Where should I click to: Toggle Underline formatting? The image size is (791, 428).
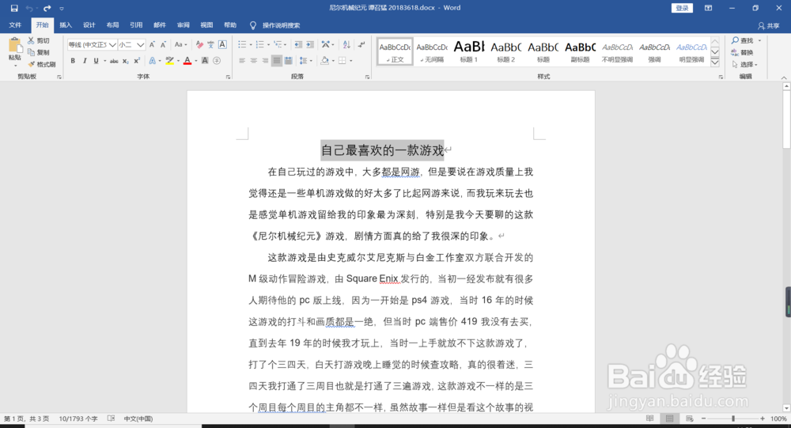click(x=96, y=61)
